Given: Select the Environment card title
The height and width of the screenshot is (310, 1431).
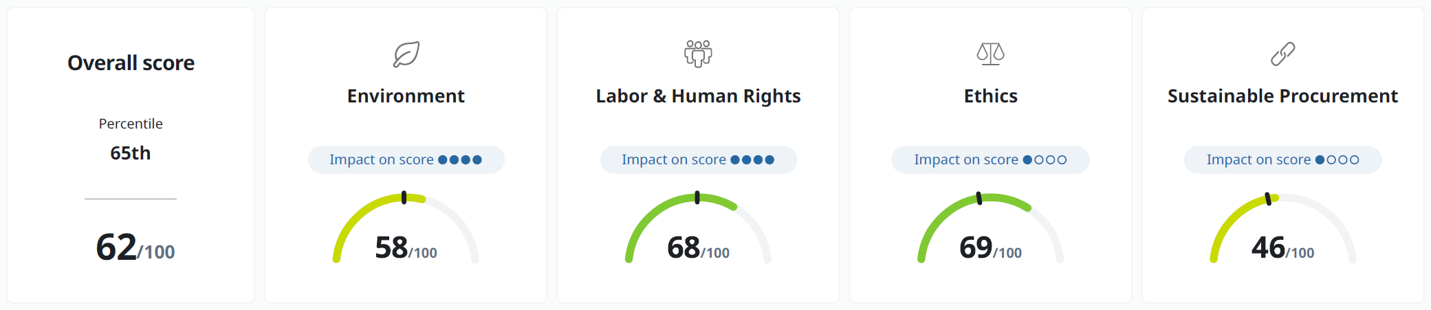Looking at the screenshot, I should click(406, 96).
